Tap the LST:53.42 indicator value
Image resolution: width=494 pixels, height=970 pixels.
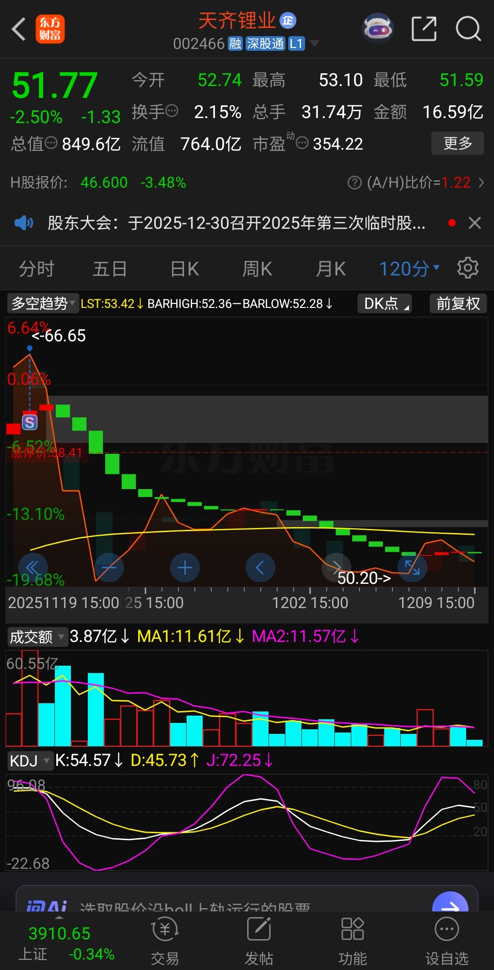tap(112, 304)
